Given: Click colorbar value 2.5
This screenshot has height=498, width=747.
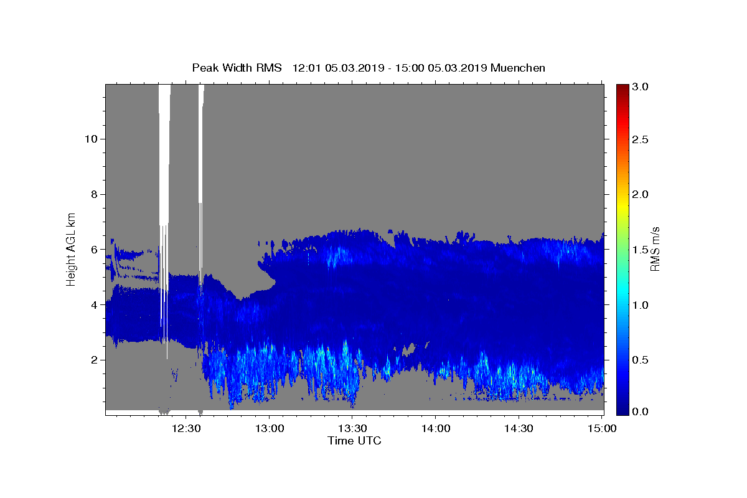Looking at the screenshot, I should point(641,140).
